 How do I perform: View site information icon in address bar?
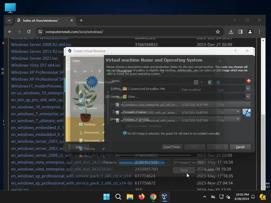[x=40, y=32]
